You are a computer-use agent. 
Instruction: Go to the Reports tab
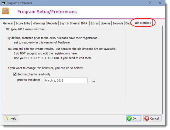click(52, 23)
